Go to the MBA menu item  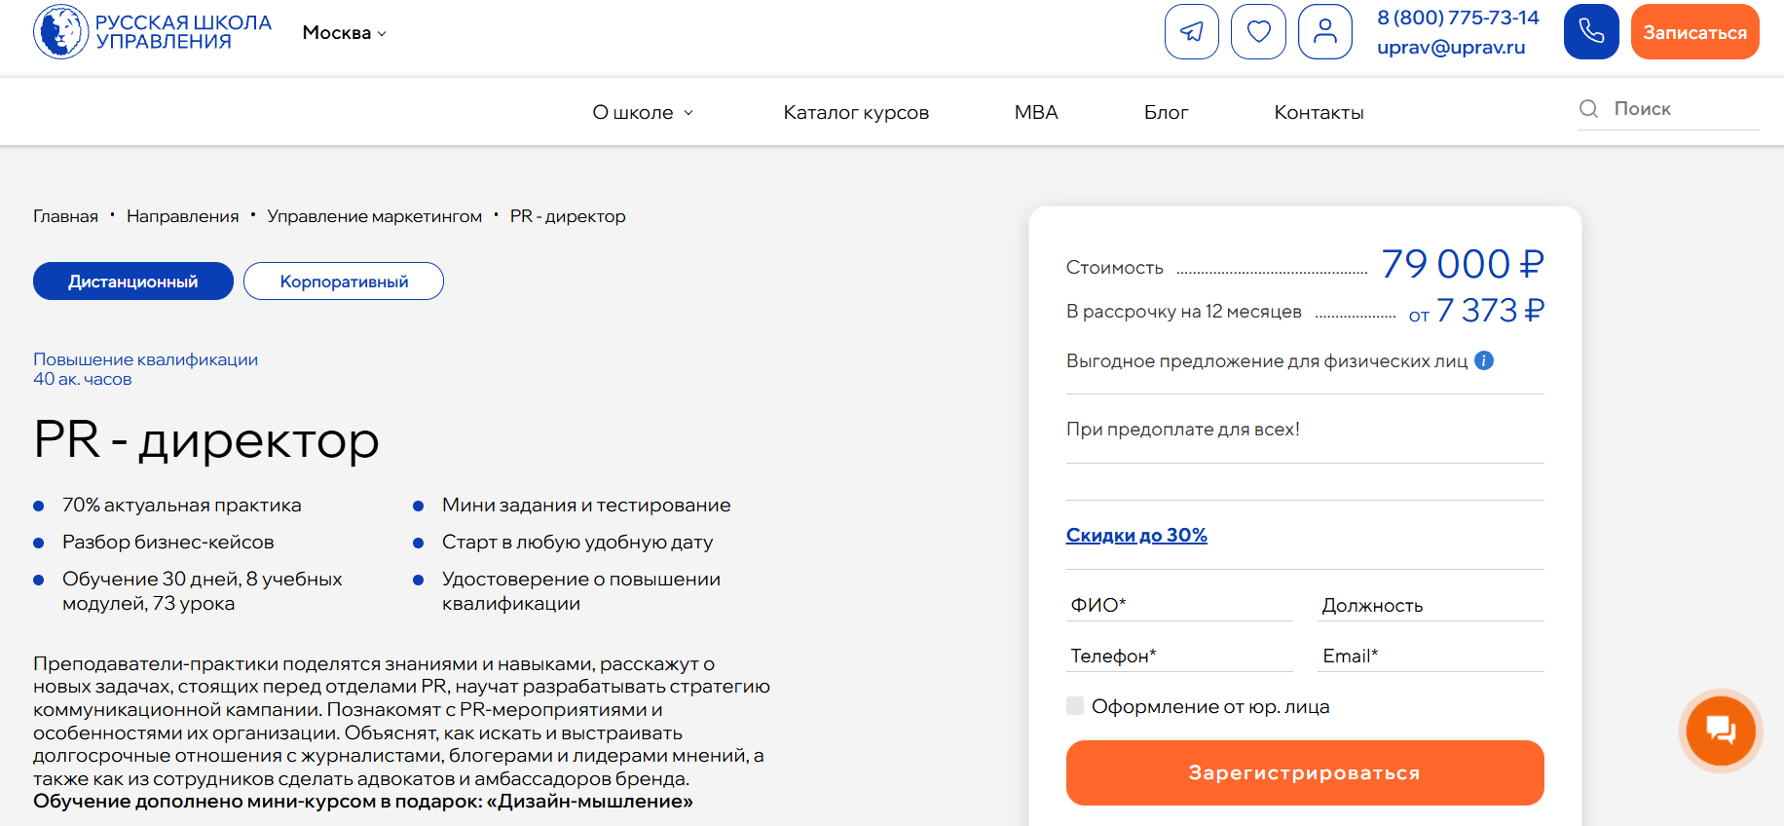pyautogui.click(x=1036, y=113)
